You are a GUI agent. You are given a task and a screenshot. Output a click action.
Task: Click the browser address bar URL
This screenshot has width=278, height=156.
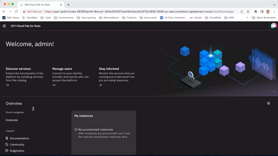pos(139,11)
